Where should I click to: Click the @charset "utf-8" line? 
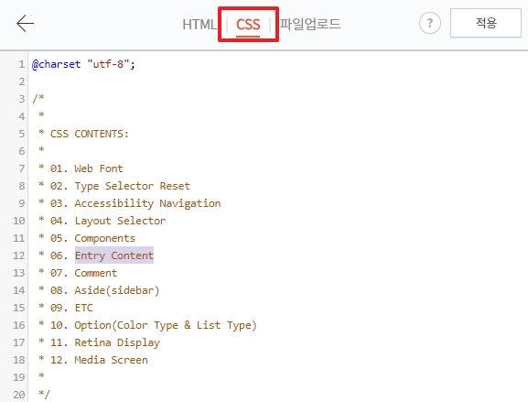[x=83, y=64]
